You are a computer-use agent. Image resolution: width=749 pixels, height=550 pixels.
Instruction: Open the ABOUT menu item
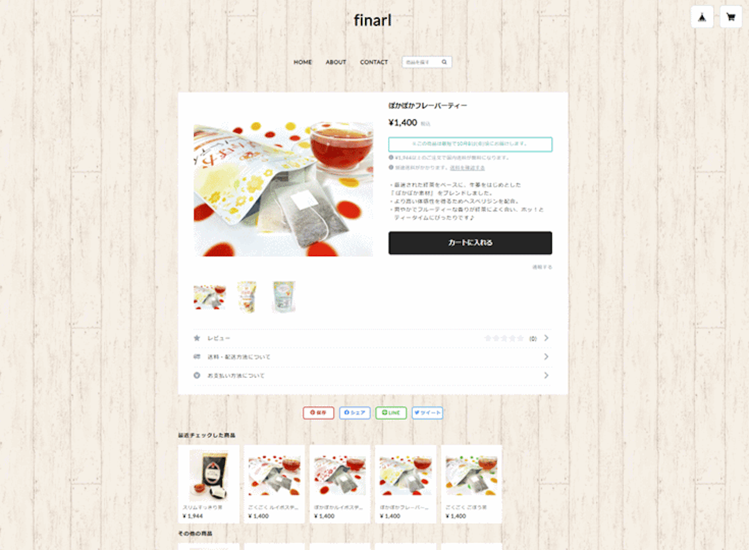tap(336, 62)
